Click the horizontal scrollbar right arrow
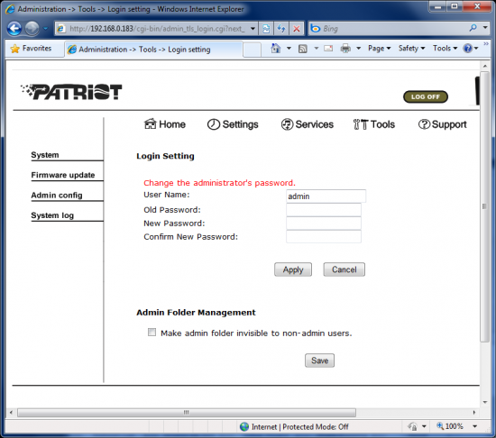Screen dimensions: 496x438 [x=474, y=413]
